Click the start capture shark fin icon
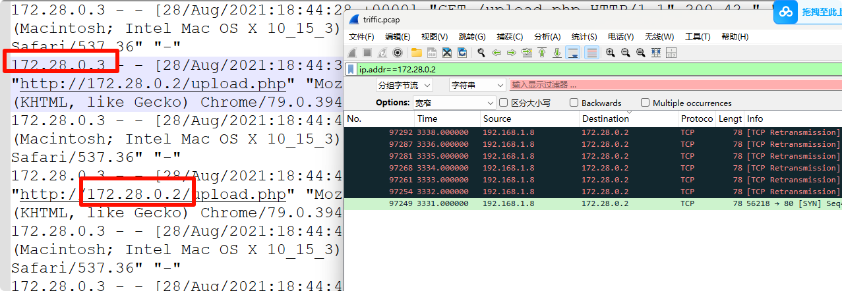Image resolution: width=842 pixels, height=291 pixels. (352, 53)
